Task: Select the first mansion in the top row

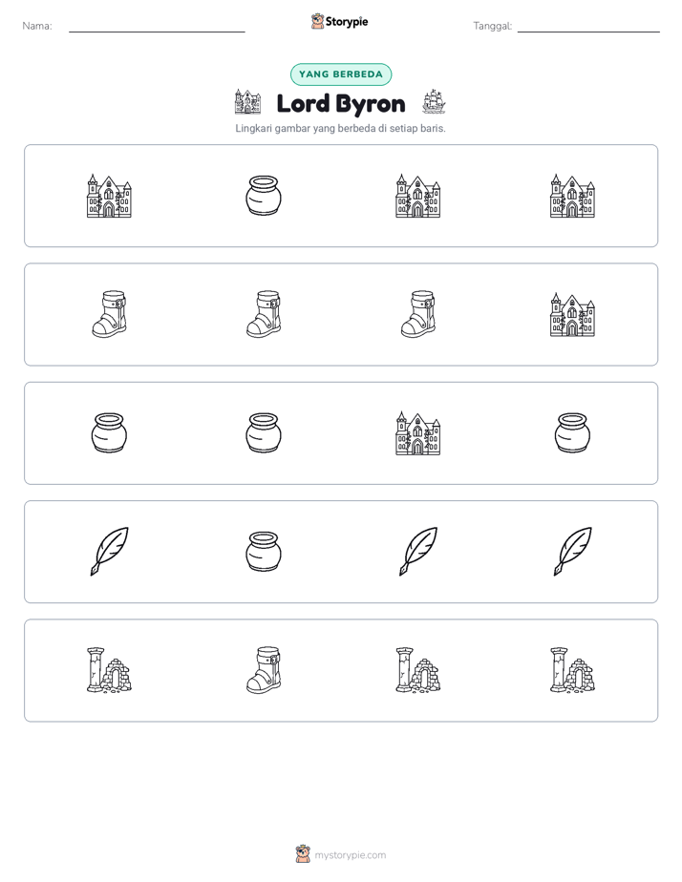Action: click(x=109, y=196)
